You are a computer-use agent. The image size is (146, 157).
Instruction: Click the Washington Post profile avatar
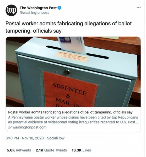(x=11, y=10)
